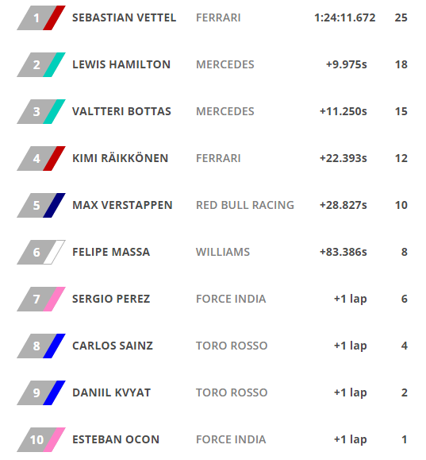Open Daniil Kvyat driver name
Viewport: 426px width, 460px height.
tap(111, 392)
